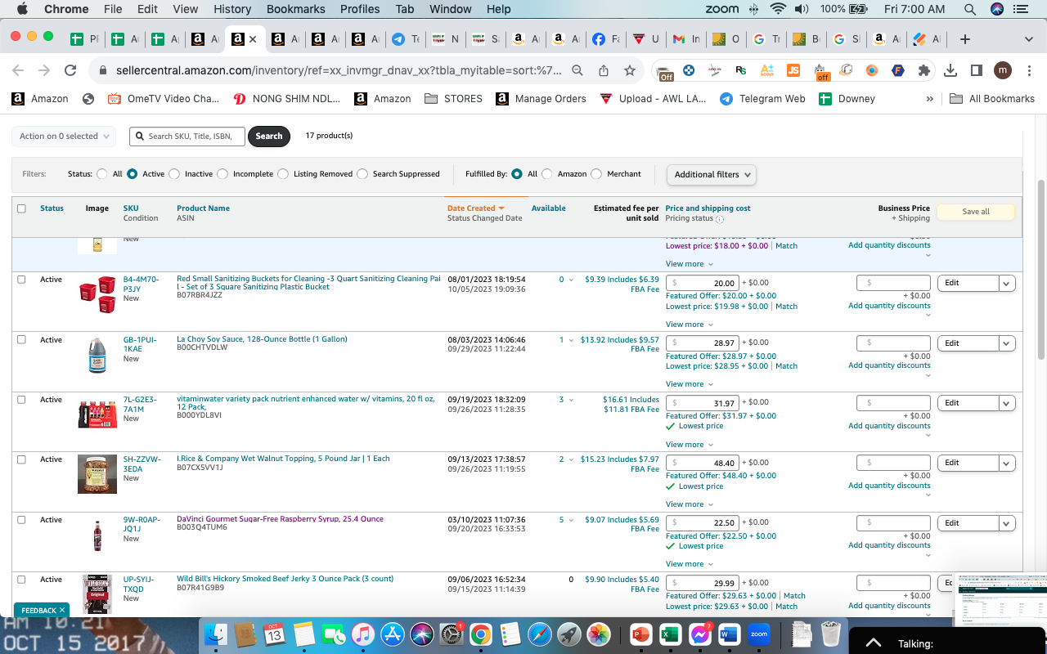Check the La Choy Soy Sauce row checkbox
The height and width of the screenshot is (654, 1047).
pyautogui.click(x=21, y=339)
